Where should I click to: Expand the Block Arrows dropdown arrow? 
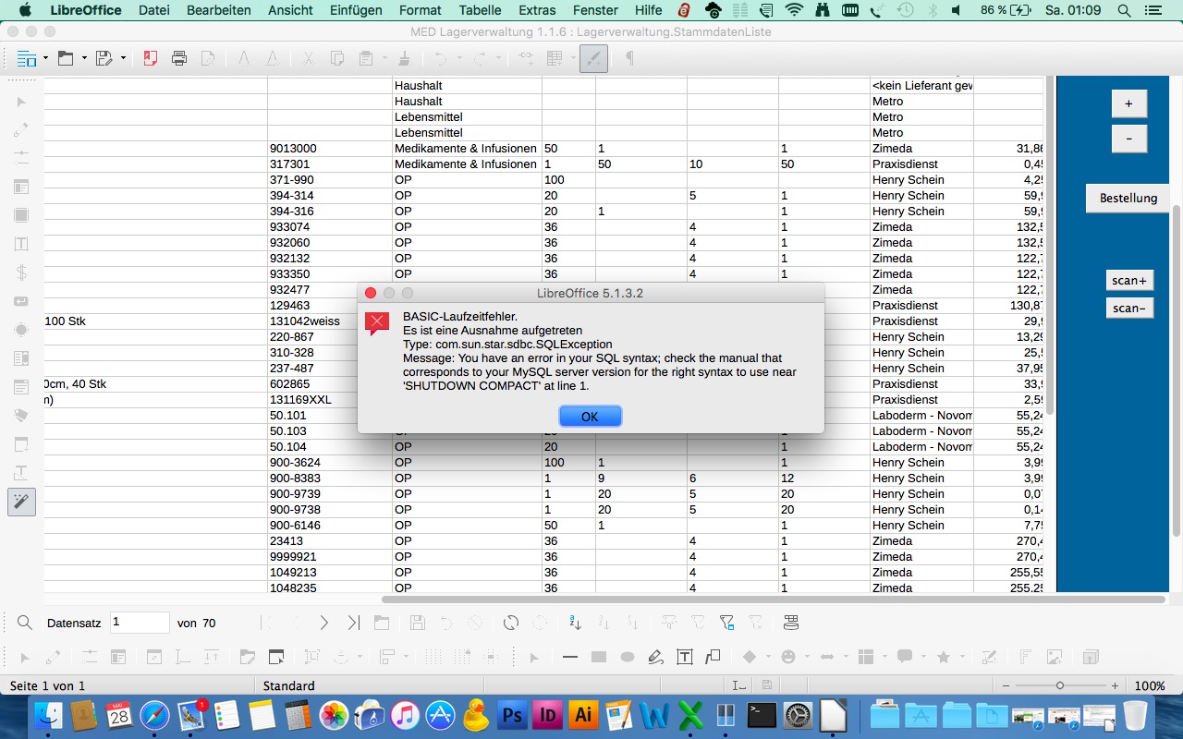846,657
